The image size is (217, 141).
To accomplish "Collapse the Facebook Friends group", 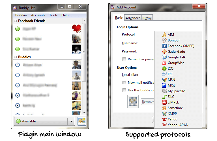I will coord(16,21).
